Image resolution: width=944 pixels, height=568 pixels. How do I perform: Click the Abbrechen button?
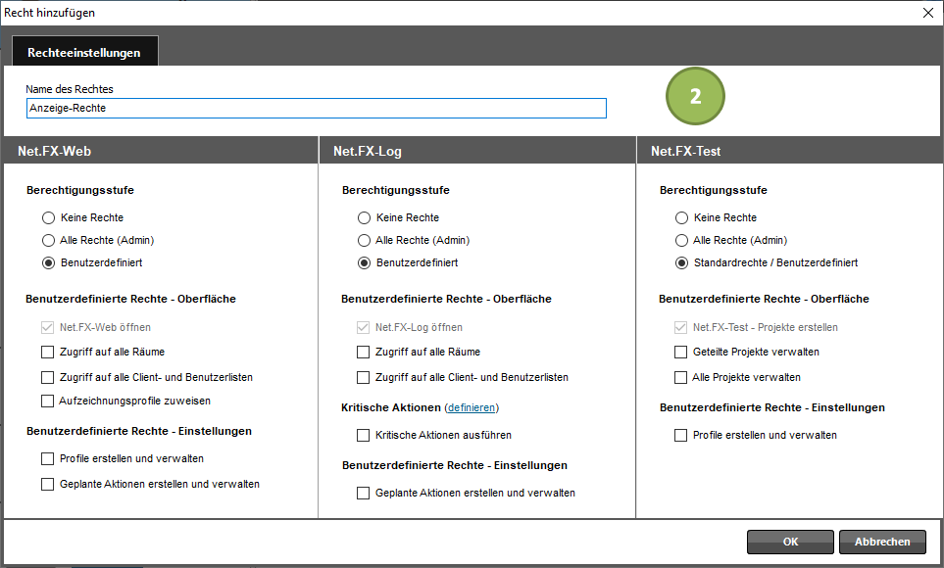coord(882,542)
